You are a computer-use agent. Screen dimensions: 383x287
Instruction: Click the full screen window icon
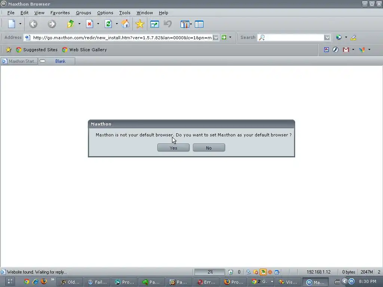coord(154,24)
